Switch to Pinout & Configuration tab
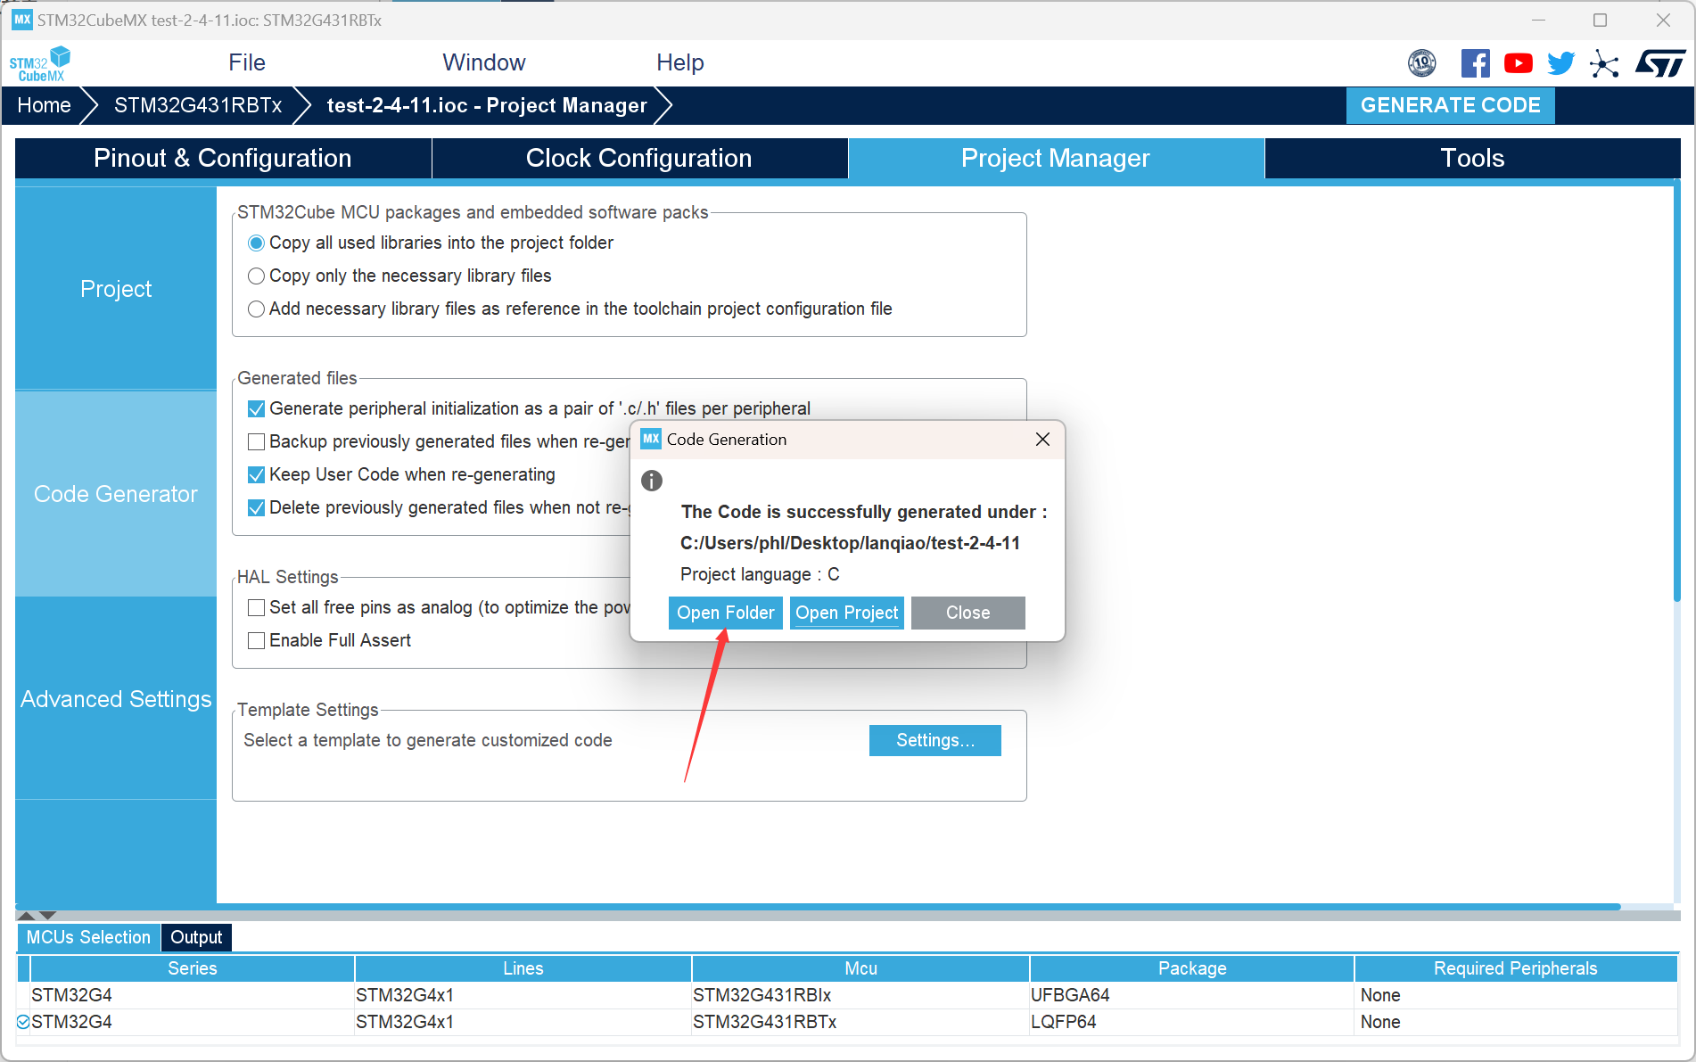This screenshot has height=1062, width=1696. click(x=223, y=158)
